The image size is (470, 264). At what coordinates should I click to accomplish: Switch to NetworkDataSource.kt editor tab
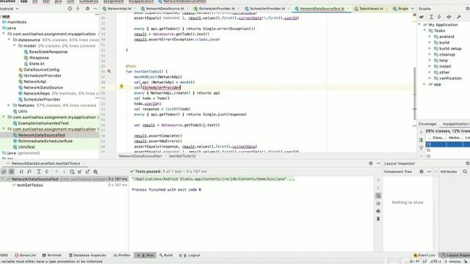tap(164, 9)
